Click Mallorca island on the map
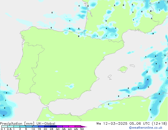This screenshot has width=168, height=130. pyautogui.click(x=123, y=69)
